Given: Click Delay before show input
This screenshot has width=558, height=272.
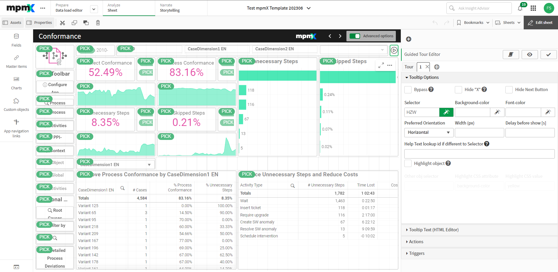Looking at the screenshot, I should pos(530,132).
